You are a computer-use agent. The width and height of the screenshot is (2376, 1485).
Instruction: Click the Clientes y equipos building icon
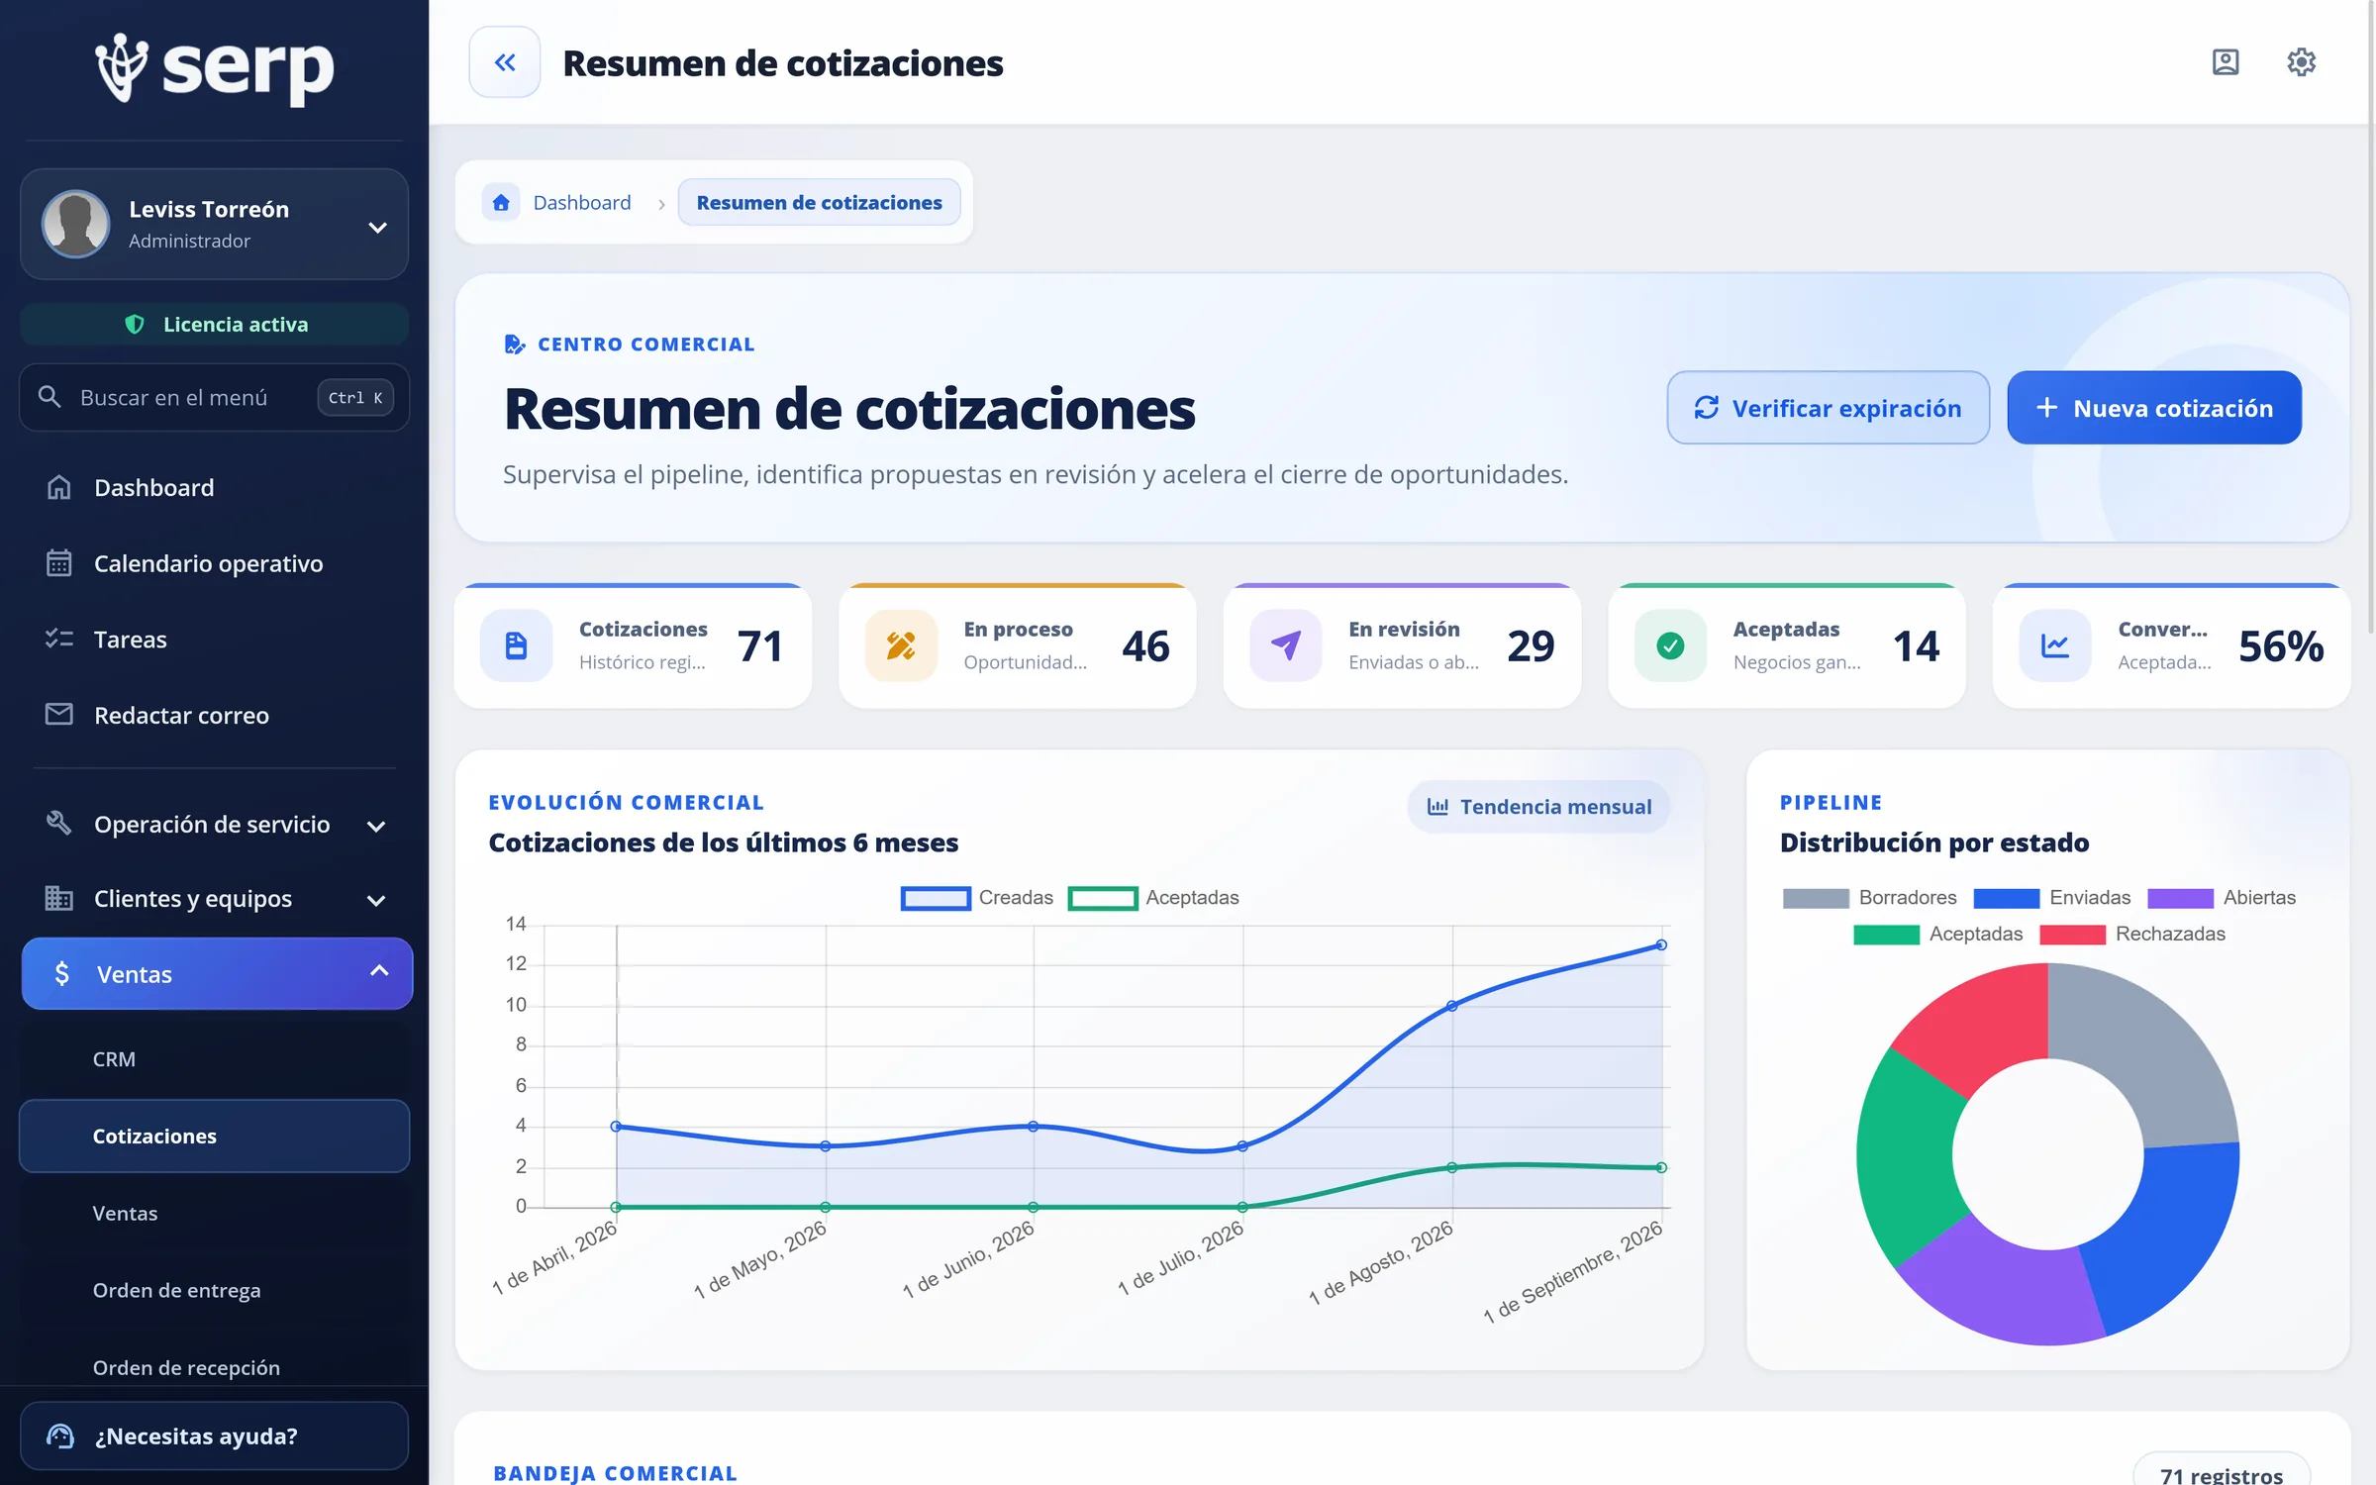59,898
